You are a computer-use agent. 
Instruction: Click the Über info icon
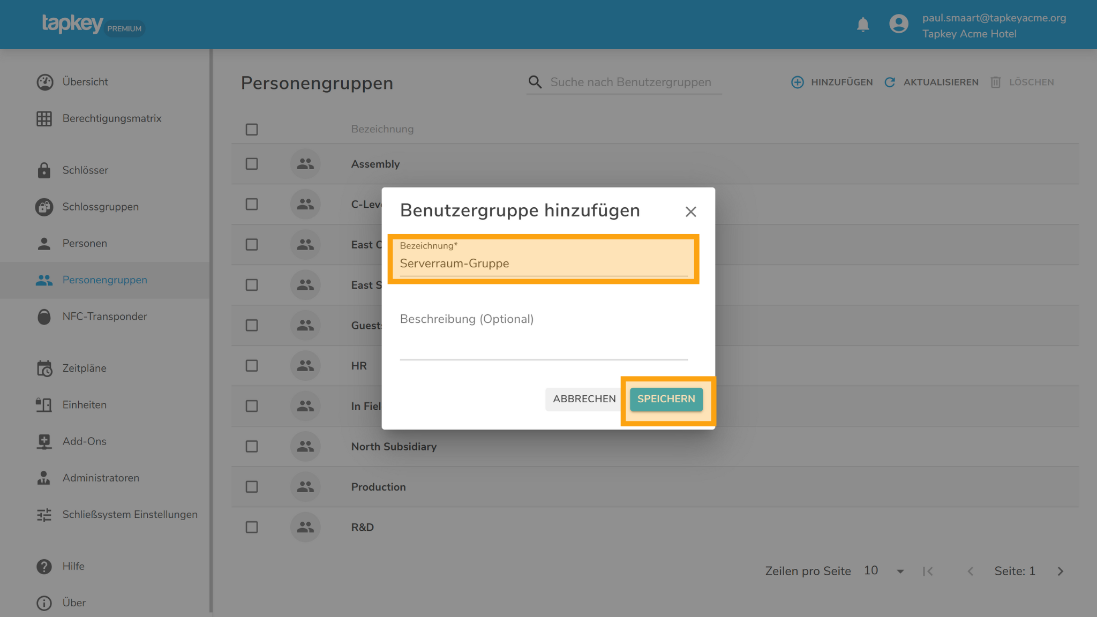click(x=44, y=603)
